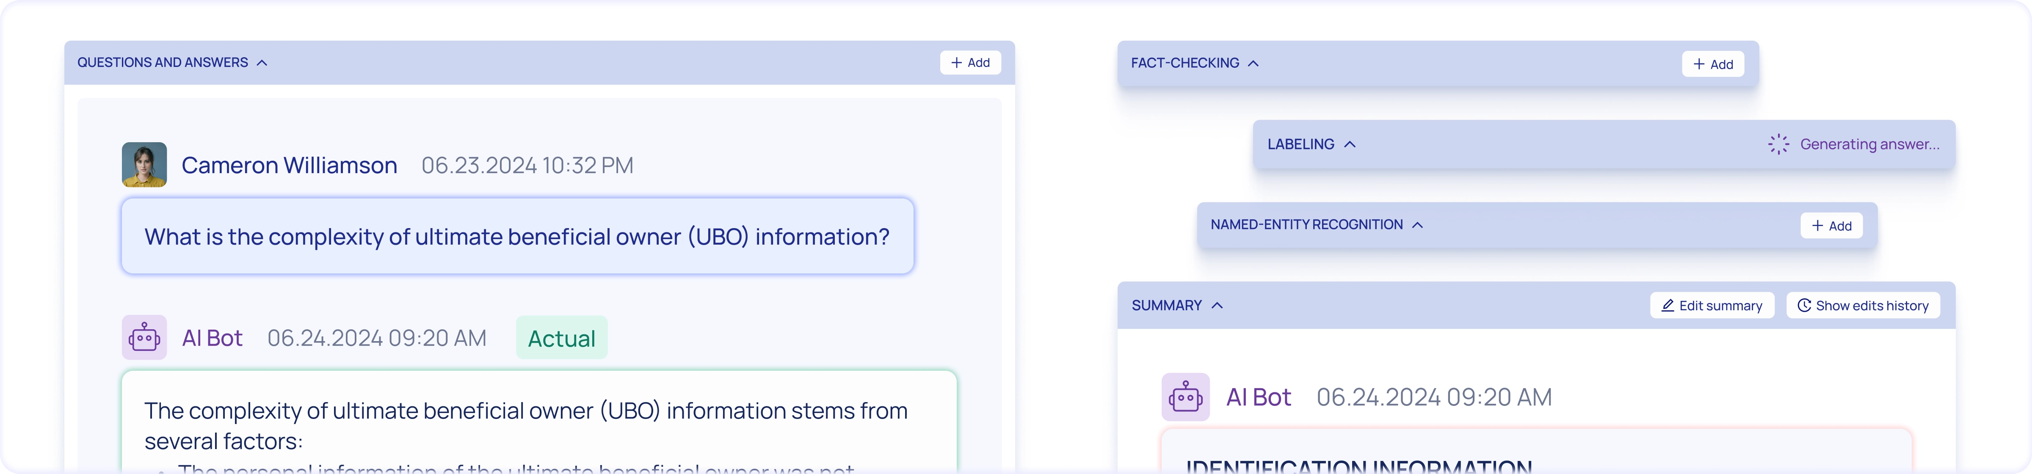Click the Generating answer... status text

tap(1869, 144)
